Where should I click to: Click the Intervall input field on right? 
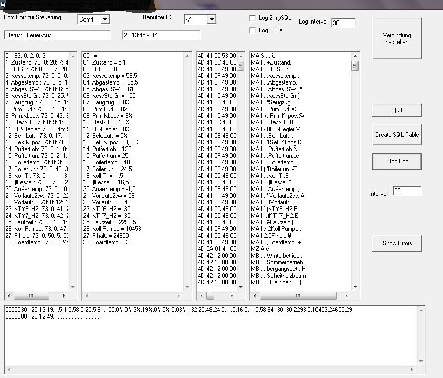pyautogui.click(x=407, y=191)
